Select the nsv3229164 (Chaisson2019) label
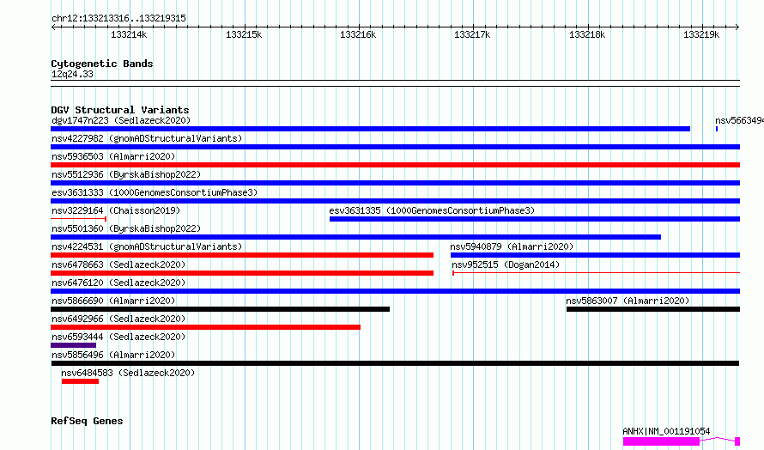 (116, 210)
